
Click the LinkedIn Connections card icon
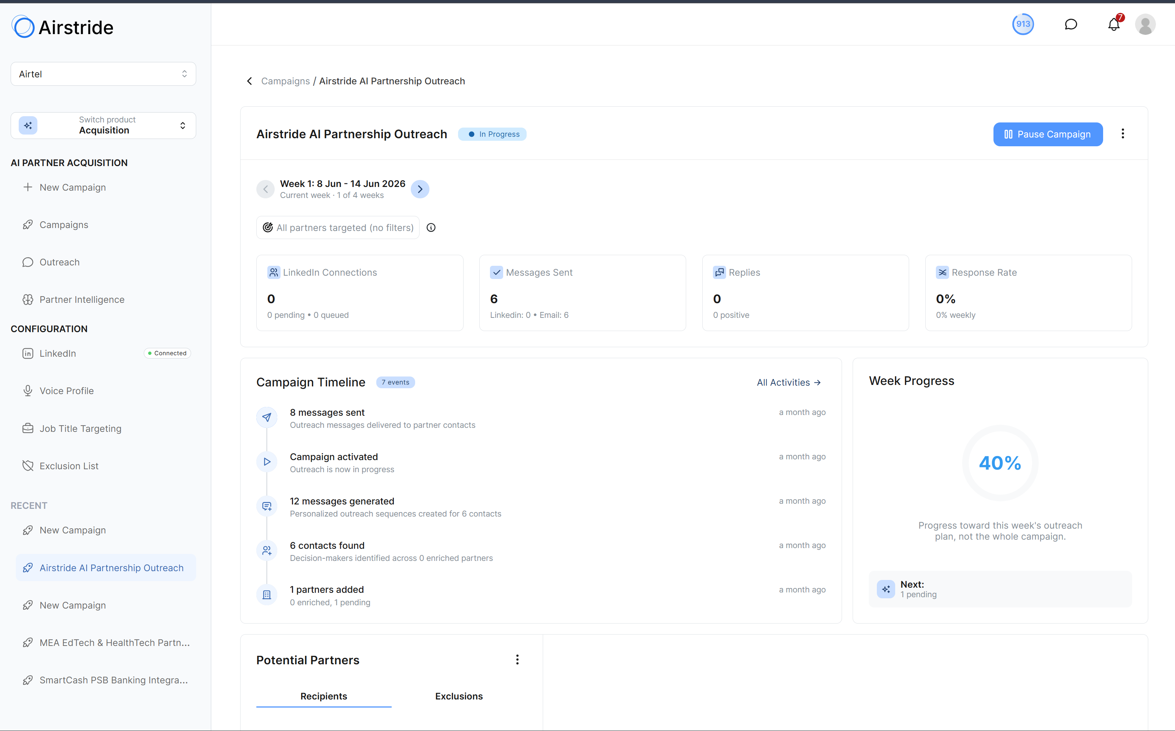tap(274, 273)
